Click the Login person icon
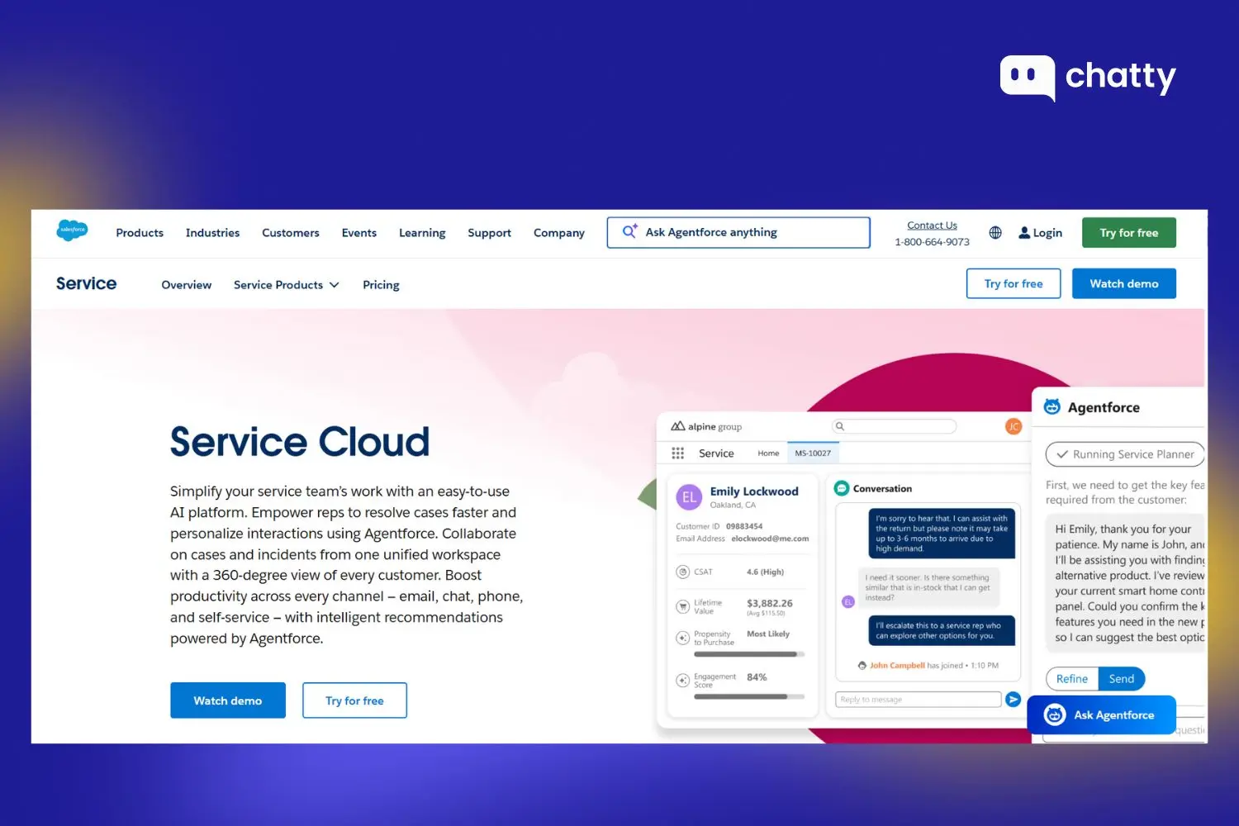 pos(1024,233)
